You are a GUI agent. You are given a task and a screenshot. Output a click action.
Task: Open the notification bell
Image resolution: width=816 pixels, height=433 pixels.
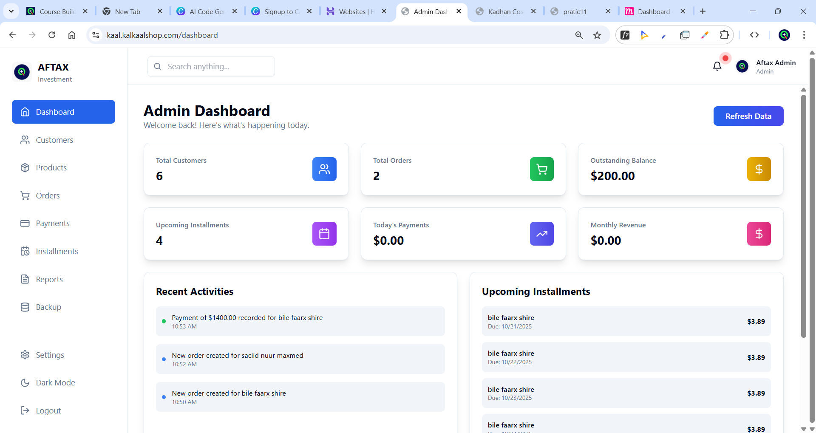tap(717, 66)
